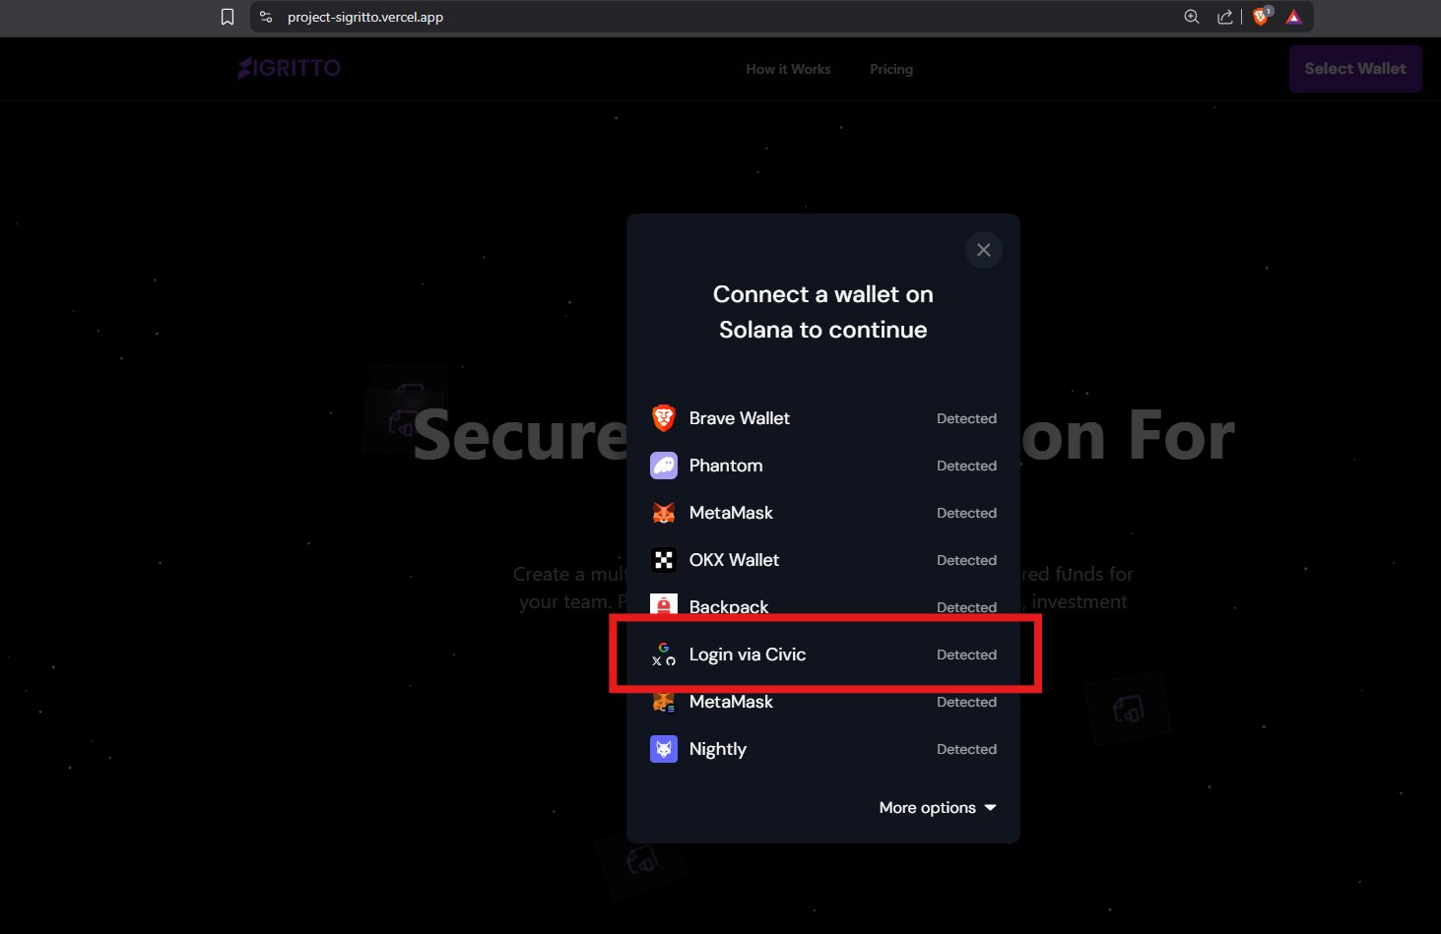Click the Phantom ghost icon
This screenshot has width=1441, height=934.
(x=664, y=466)
